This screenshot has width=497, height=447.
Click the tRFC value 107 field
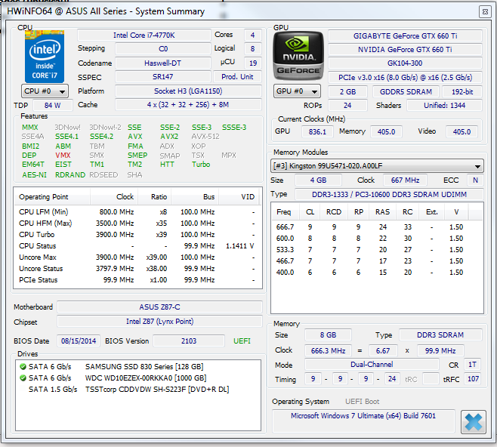(473, 379)
